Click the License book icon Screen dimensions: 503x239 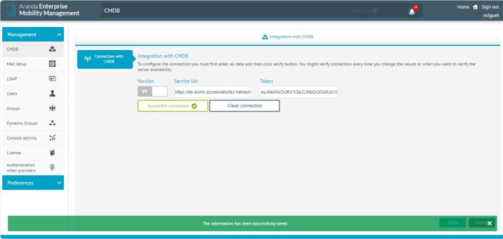tap(53, 153)
